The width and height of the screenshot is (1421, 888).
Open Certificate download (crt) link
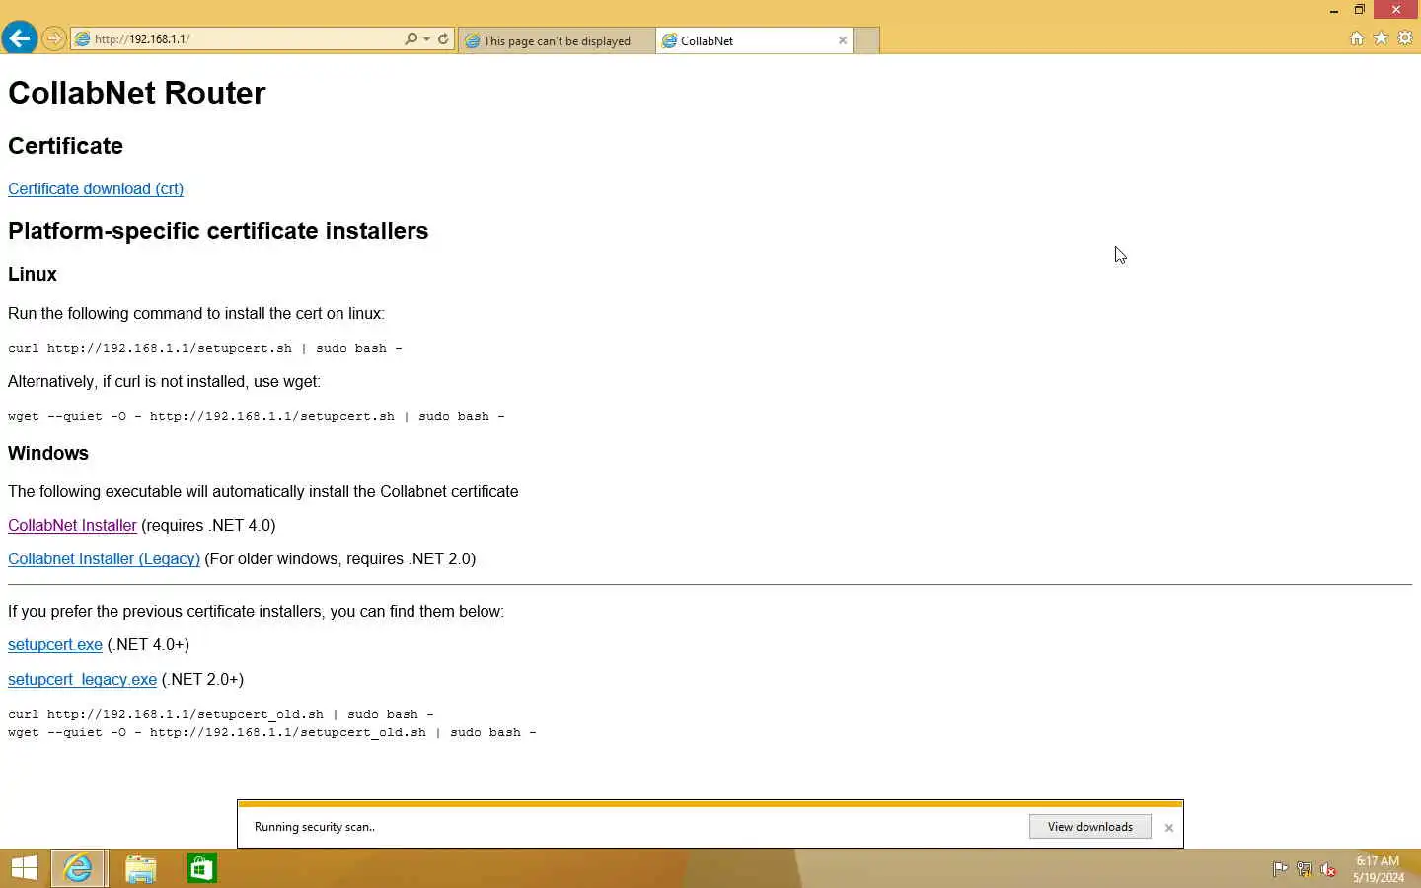(96, 188)
